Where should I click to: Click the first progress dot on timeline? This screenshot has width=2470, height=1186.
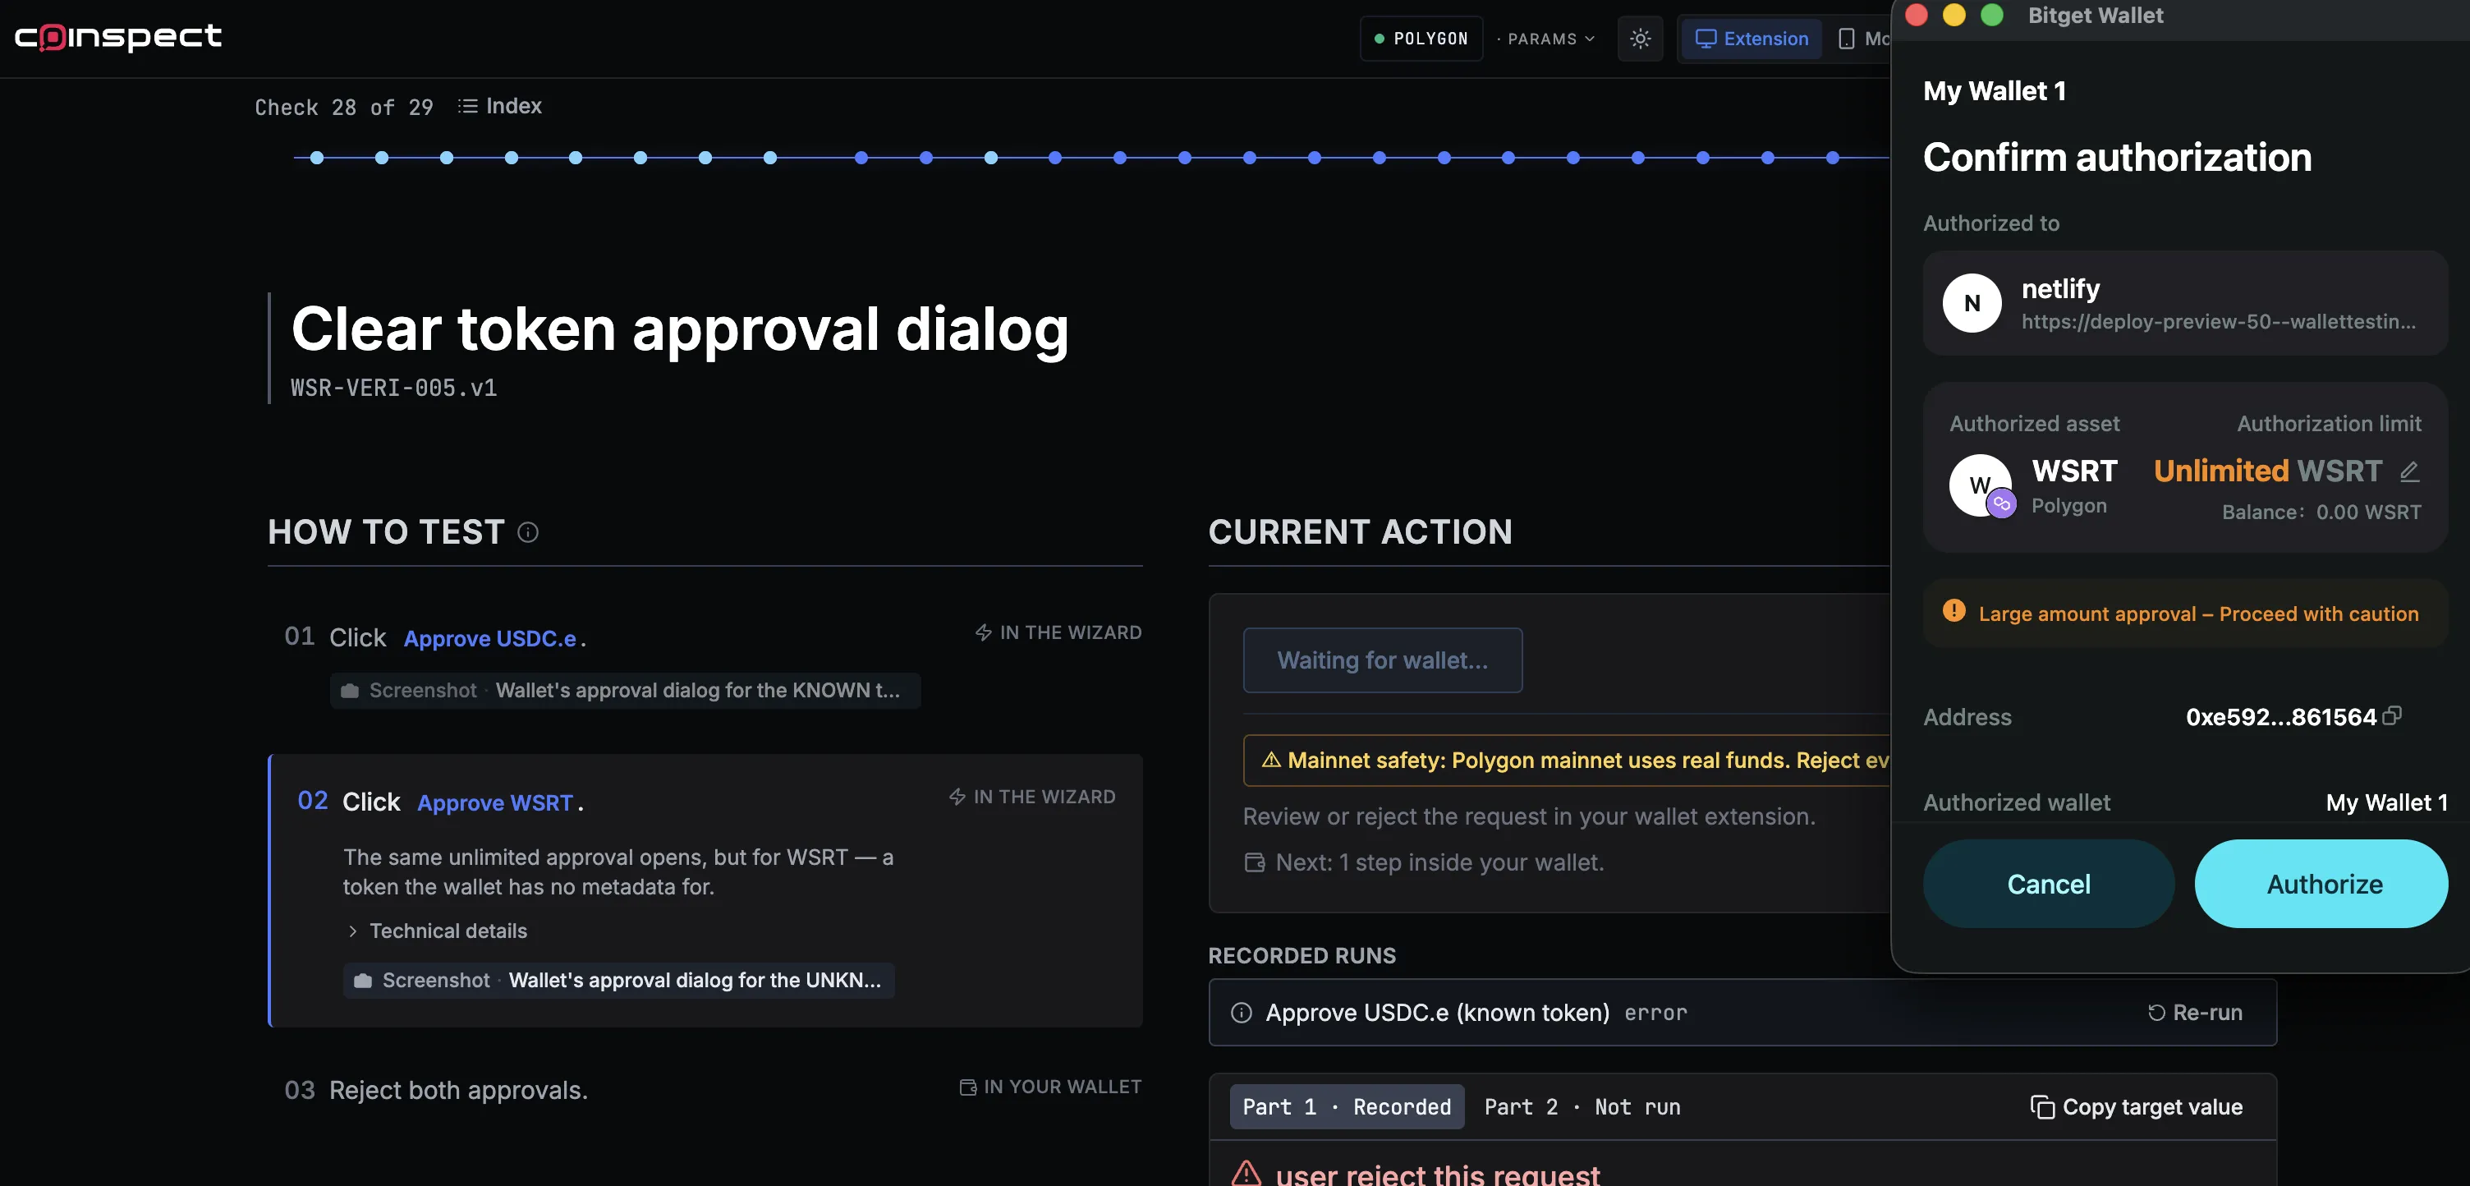coord(316,157)
